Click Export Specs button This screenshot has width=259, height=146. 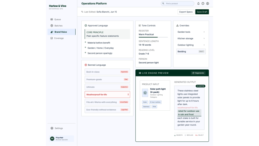(186, 12)
